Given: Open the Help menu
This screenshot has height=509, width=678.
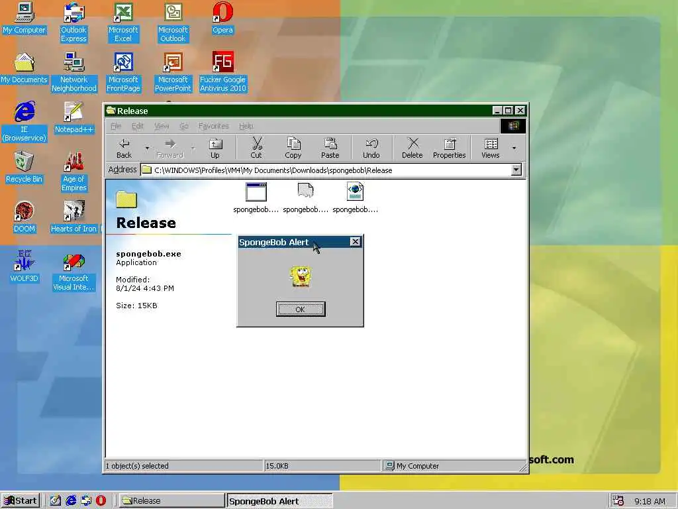Looking at the screenshot, I should [246, 126].
